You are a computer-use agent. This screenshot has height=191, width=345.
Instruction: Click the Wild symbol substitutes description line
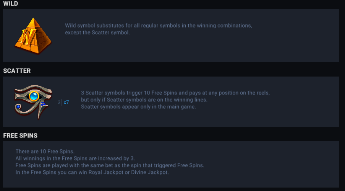pyautogui.click(x=159, y=26)
